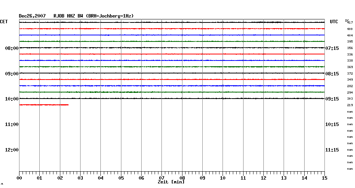Viewport: 355px width, 188px height.
Task: Select DC offset value 303
Action: [x=350, y=99]
